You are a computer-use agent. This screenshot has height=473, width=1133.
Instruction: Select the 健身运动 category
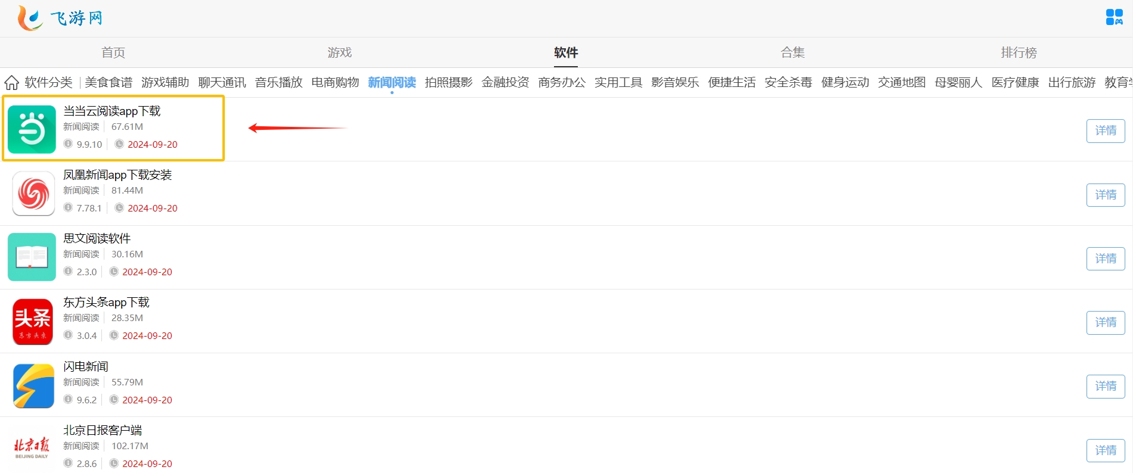(845, 82)
